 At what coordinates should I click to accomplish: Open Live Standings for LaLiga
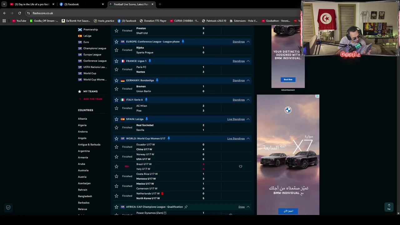[236, 119]
